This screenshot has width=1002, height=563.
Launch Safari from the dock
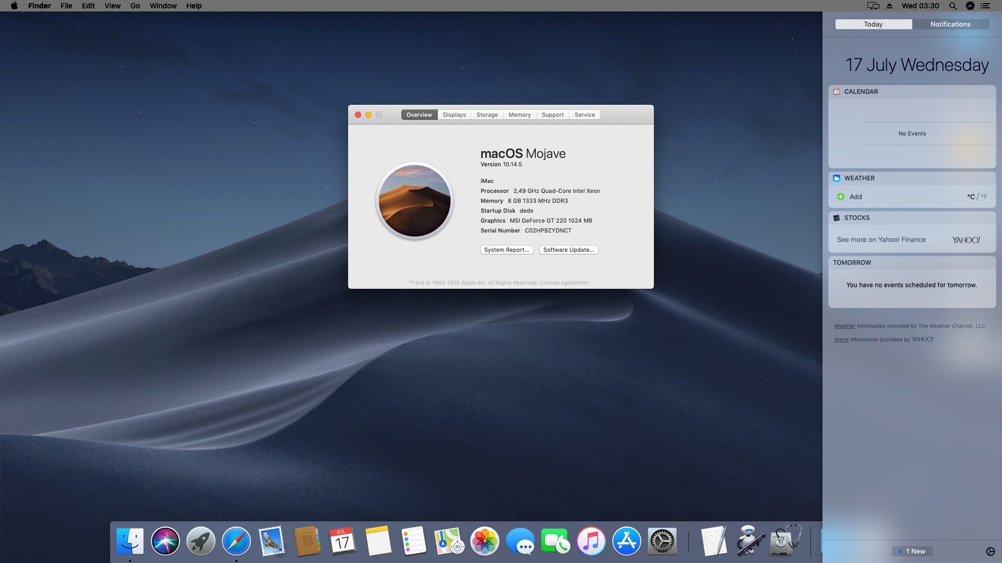(x=236, y=541)
